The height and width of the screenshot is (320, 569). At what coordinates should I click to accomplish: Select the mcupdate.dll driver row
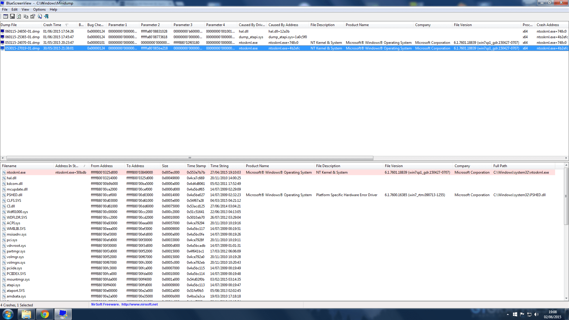278,189
